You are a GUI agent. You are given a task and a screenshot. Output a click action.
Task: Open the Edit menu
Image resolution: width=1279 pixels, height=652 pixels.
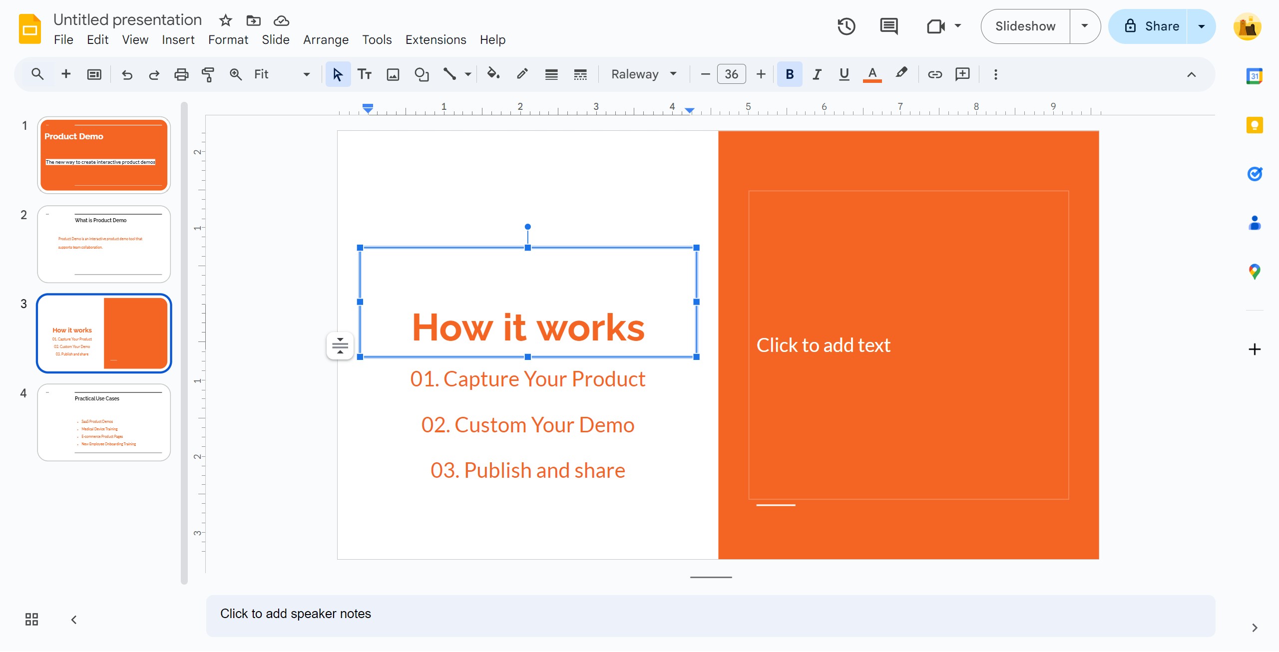97,39
